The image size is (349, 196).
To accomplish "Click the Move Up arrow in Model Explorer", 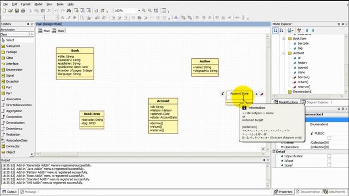I will click(x=307, y=30).
